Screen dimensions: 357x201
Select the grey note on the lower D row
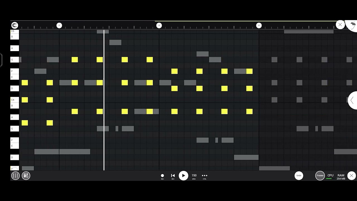246,157
